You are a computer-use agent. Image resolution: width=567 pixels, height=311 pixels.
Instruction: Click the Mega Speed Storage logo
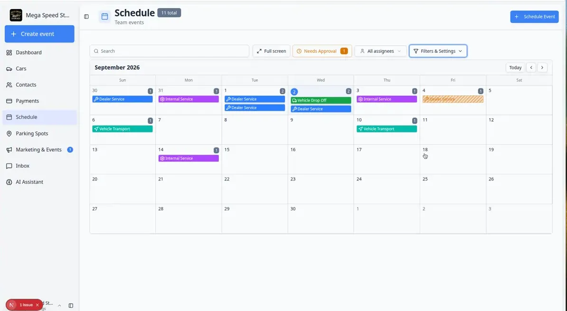(16, 15)
